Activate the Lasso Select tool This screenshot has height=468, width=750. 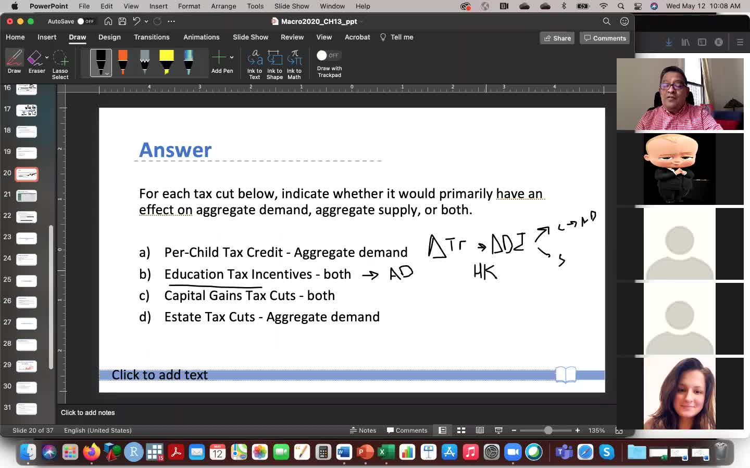point(60,64)
